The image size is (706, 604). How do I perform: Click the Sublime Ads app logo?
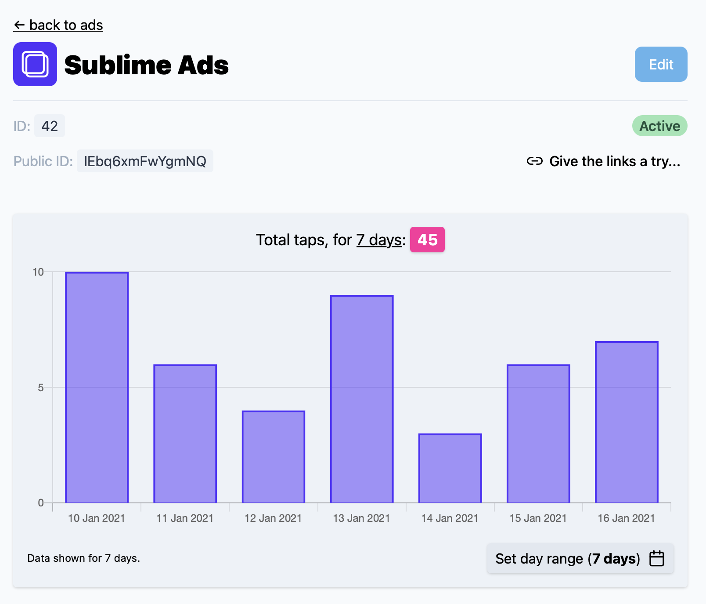coord(35,64)
